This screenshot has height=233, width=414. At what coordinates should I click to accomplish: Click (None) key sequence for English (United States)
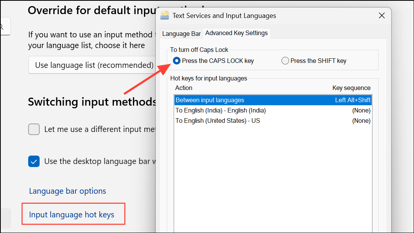361,121
